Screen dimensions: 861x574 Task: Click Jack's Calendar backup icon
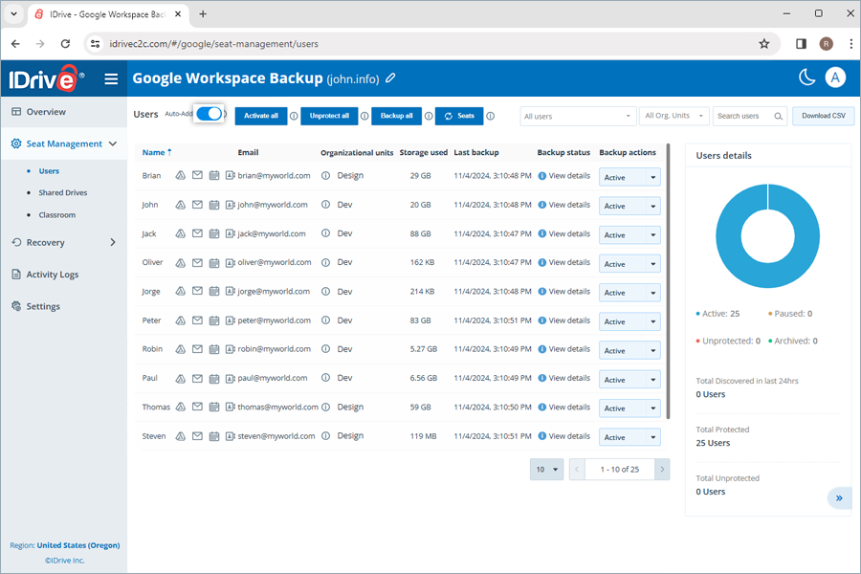point(214,233)
